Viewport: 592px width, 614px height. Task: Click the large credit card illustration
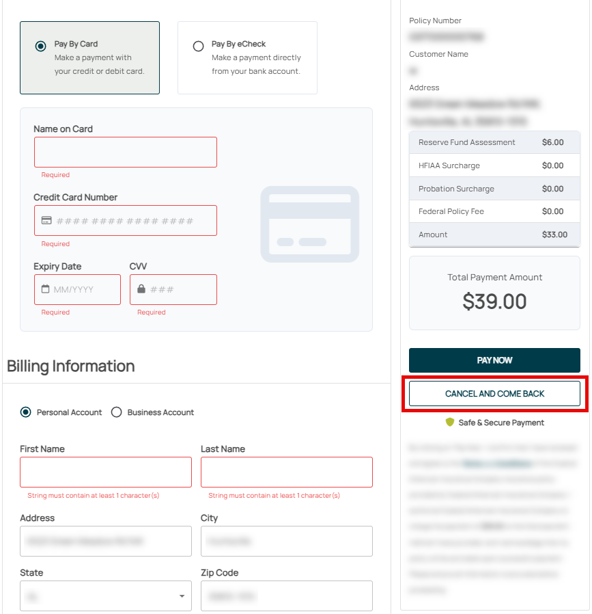[x=310, y=224]
